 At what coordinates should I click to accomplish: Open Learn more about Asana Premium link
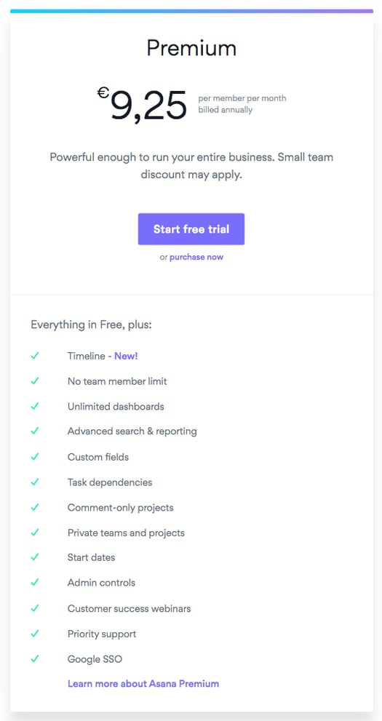[x=143, y=683]
